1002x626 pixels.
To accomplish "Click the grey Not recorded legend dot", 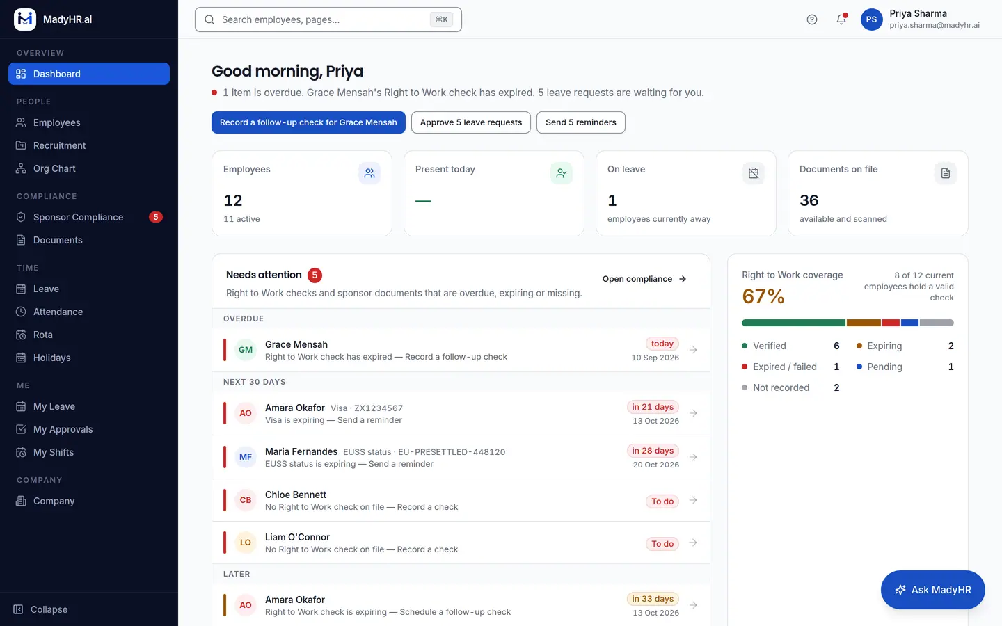I will (x=745, y=387).
